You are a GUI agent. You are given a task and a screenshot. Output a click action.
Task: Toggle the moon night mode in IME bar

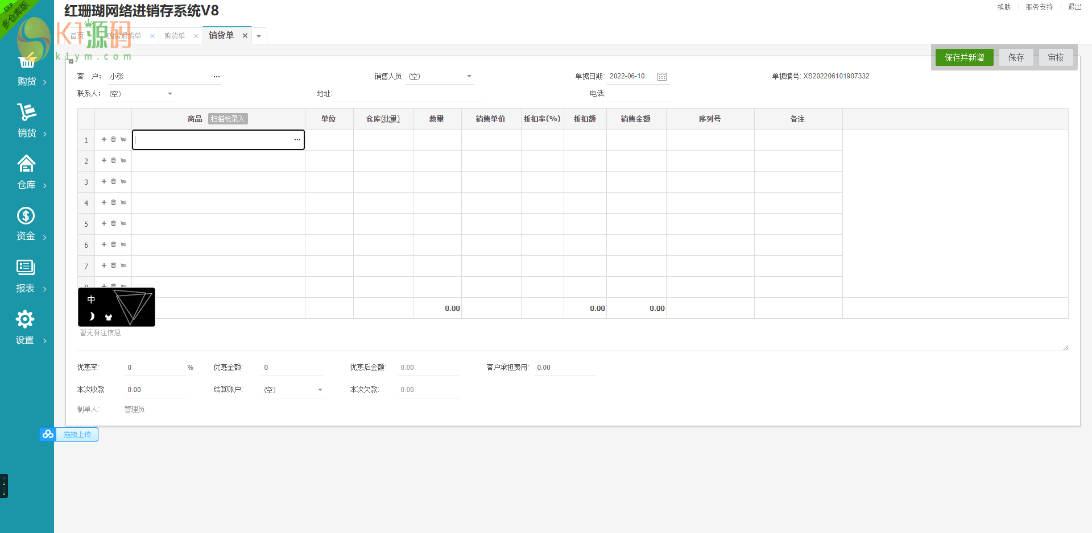92,317
